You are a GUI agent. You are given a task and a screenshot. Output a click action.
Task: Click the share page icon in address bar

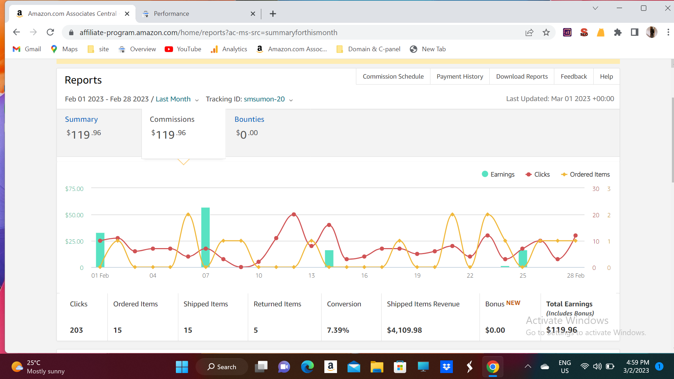[x=529, y=33]
